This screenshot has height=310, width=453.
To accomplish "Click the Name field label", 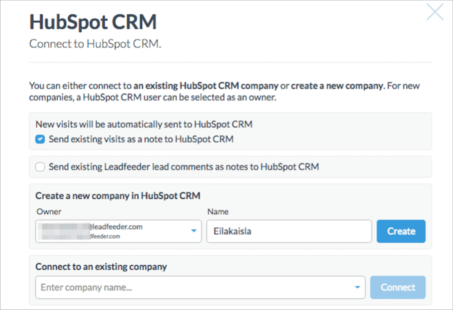I will coord(218,212).
